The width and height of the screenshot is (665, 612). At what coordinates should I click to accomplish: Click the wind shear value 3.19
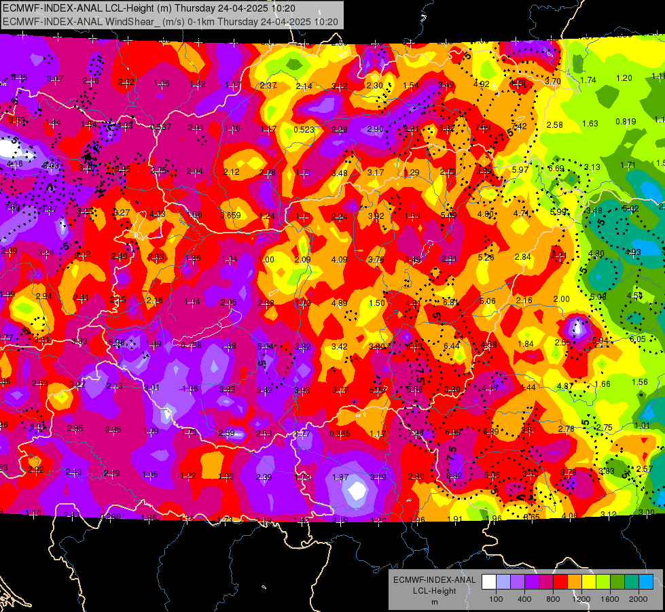378,477
